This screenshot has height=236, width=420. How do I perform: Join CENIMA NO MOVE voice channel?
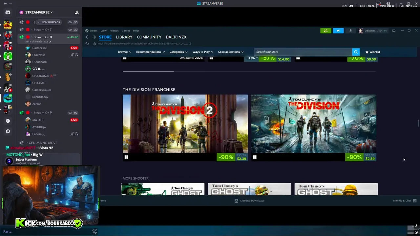(x=49, y=143)
